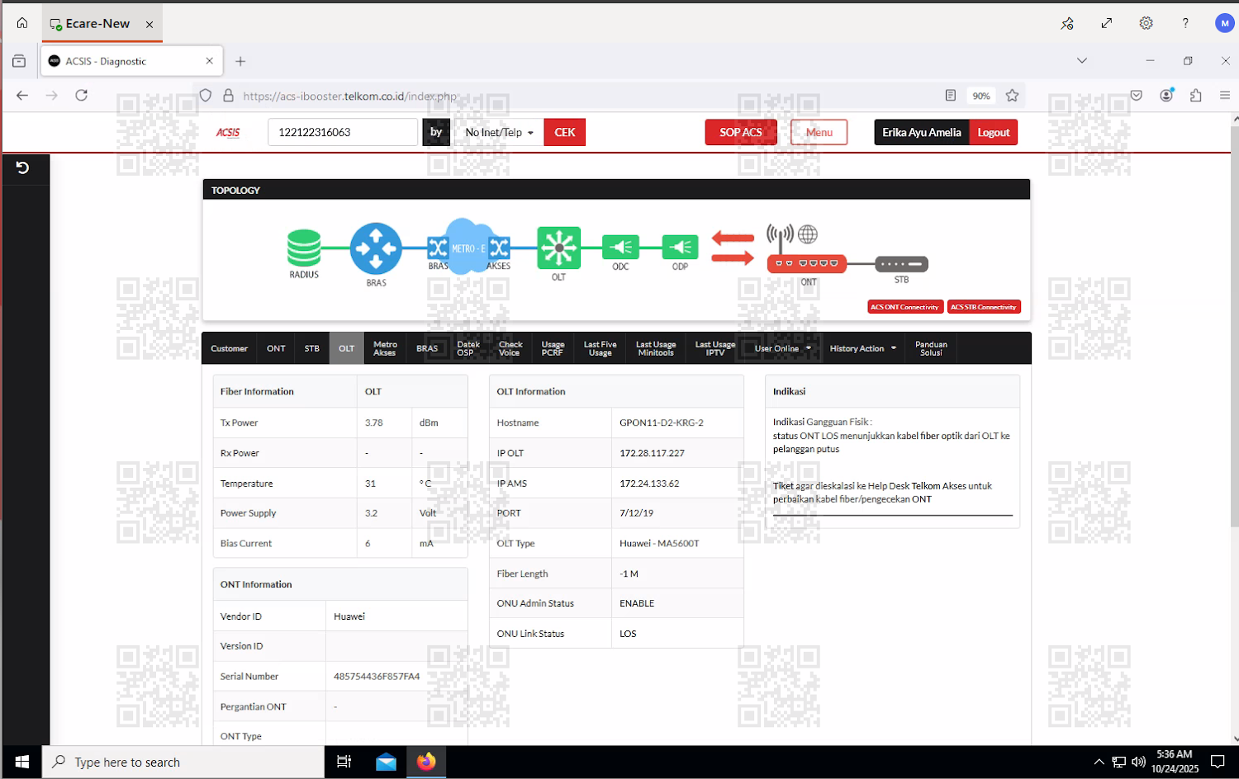Click the red link-status arrows icon

(733, 248)
